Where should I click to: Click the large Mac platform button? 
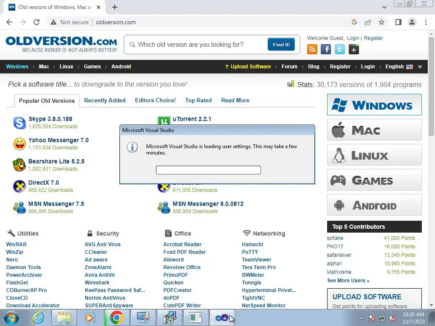point(374,130)
